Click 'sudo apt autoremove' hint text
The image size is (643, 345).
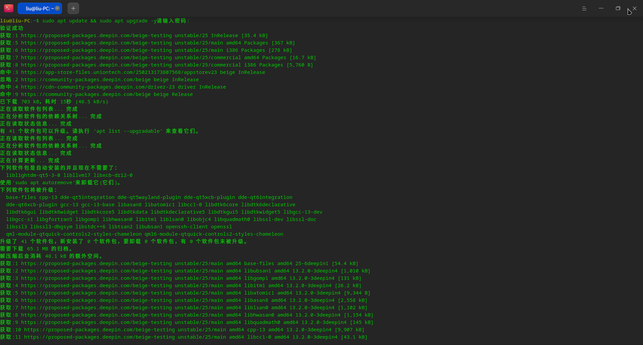44,183
